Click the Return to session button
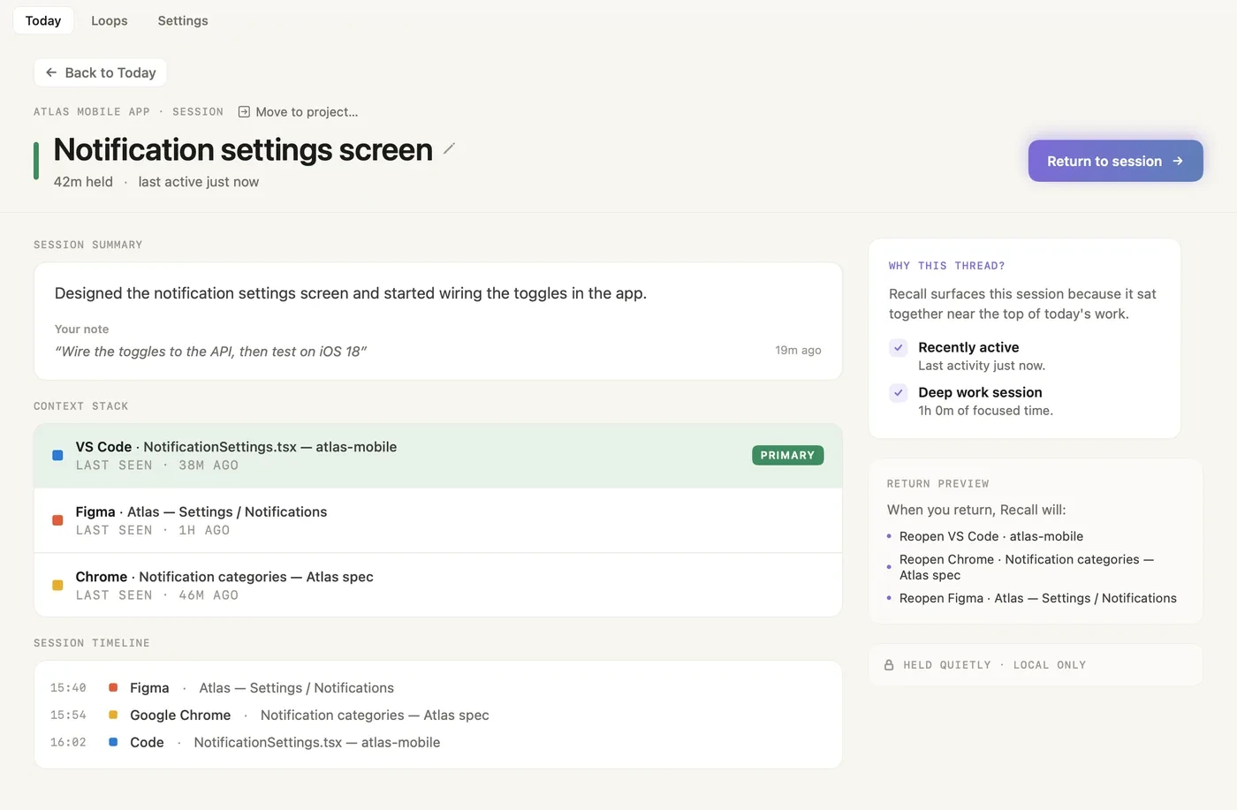1237x810 pixels. coord(1115,161)
